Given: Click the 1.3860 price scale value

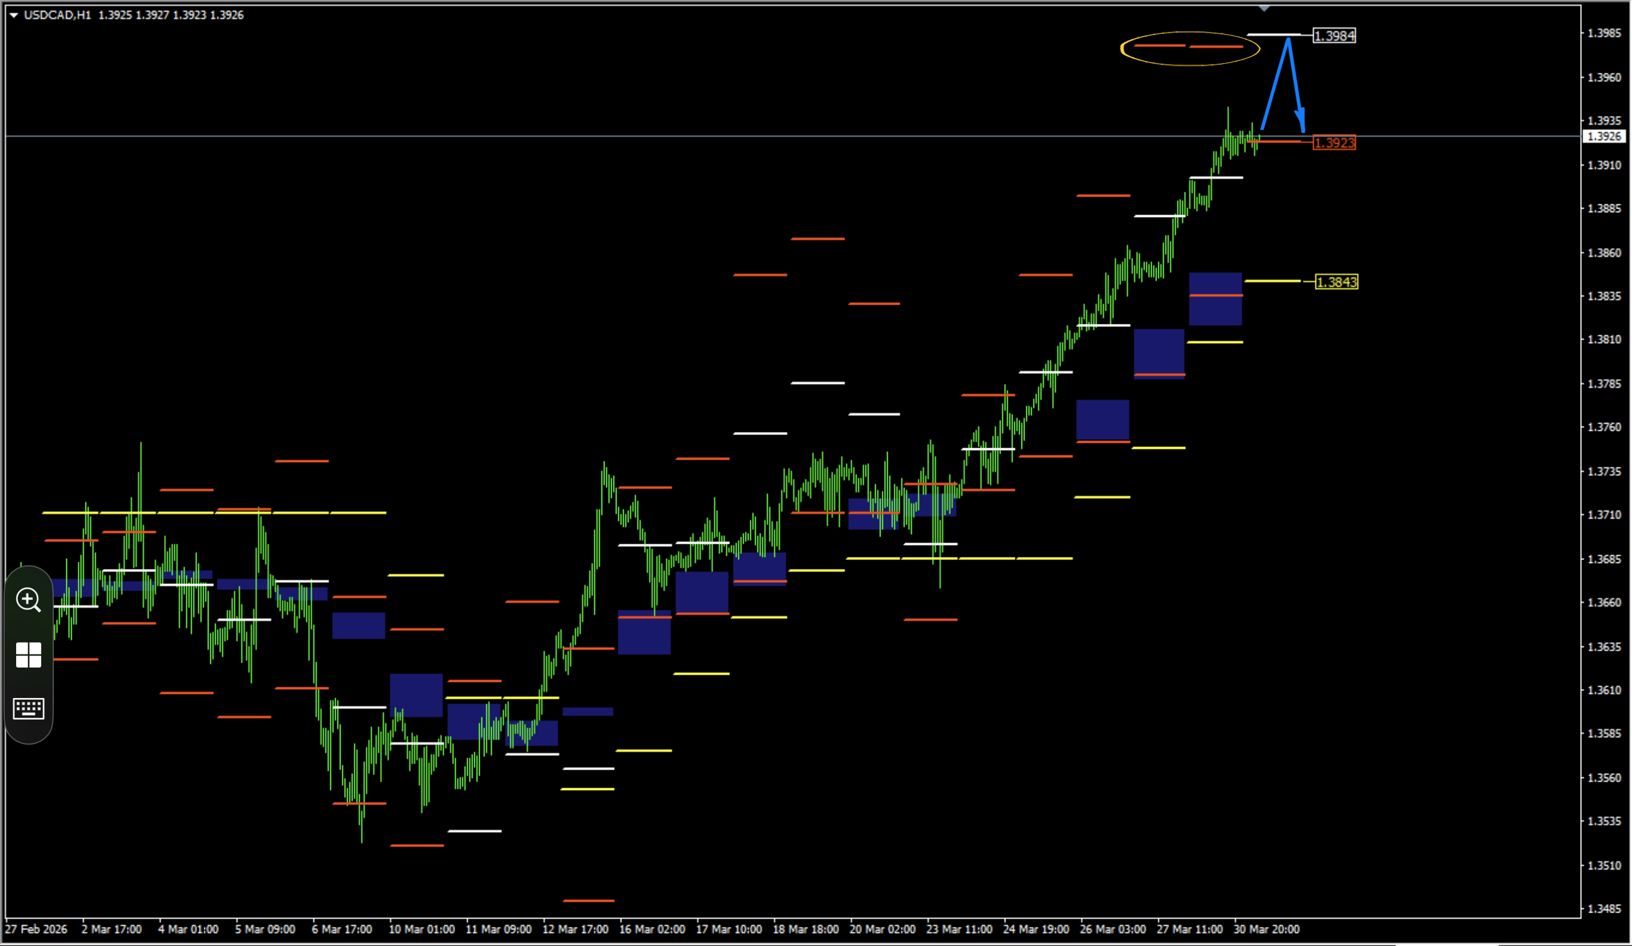Looking at the screenshot, I should [1604, 253].
